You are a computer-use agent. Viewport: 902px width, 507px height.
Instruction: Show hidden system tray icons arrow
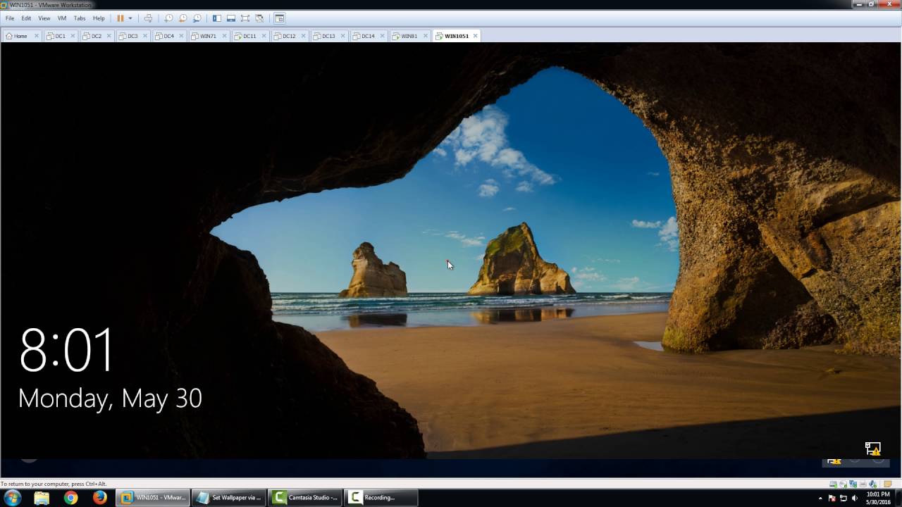click(x=820, y=498)
